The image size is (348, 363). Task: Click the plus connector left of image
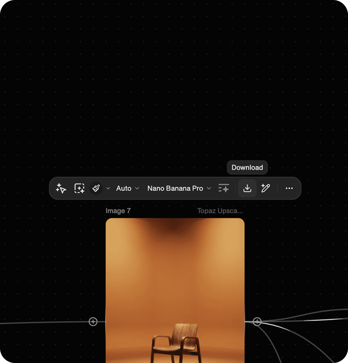93,322
